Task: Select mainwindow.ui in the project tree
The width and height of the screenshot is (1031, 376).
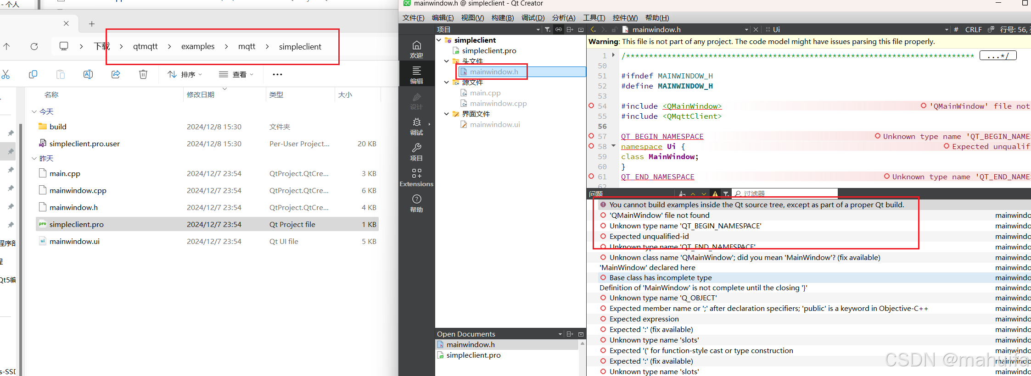Action: pyautogui.click(x=495, y=124)
